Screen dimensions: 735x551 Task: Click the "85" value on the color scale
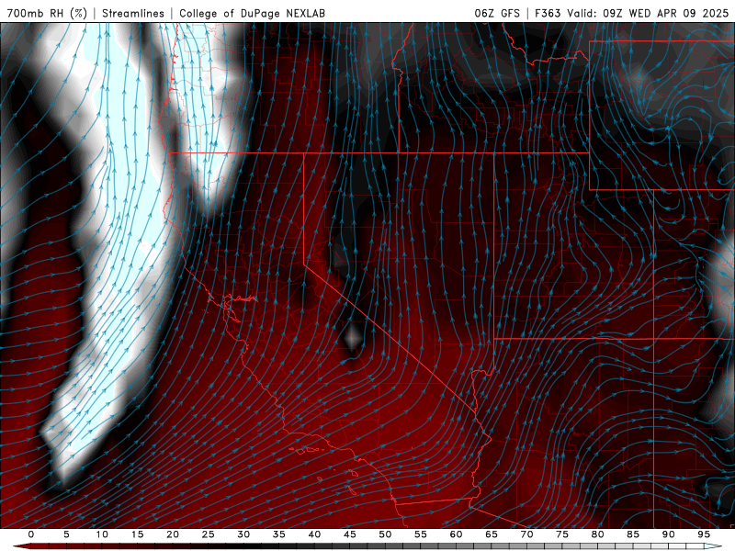coord(633,534)
